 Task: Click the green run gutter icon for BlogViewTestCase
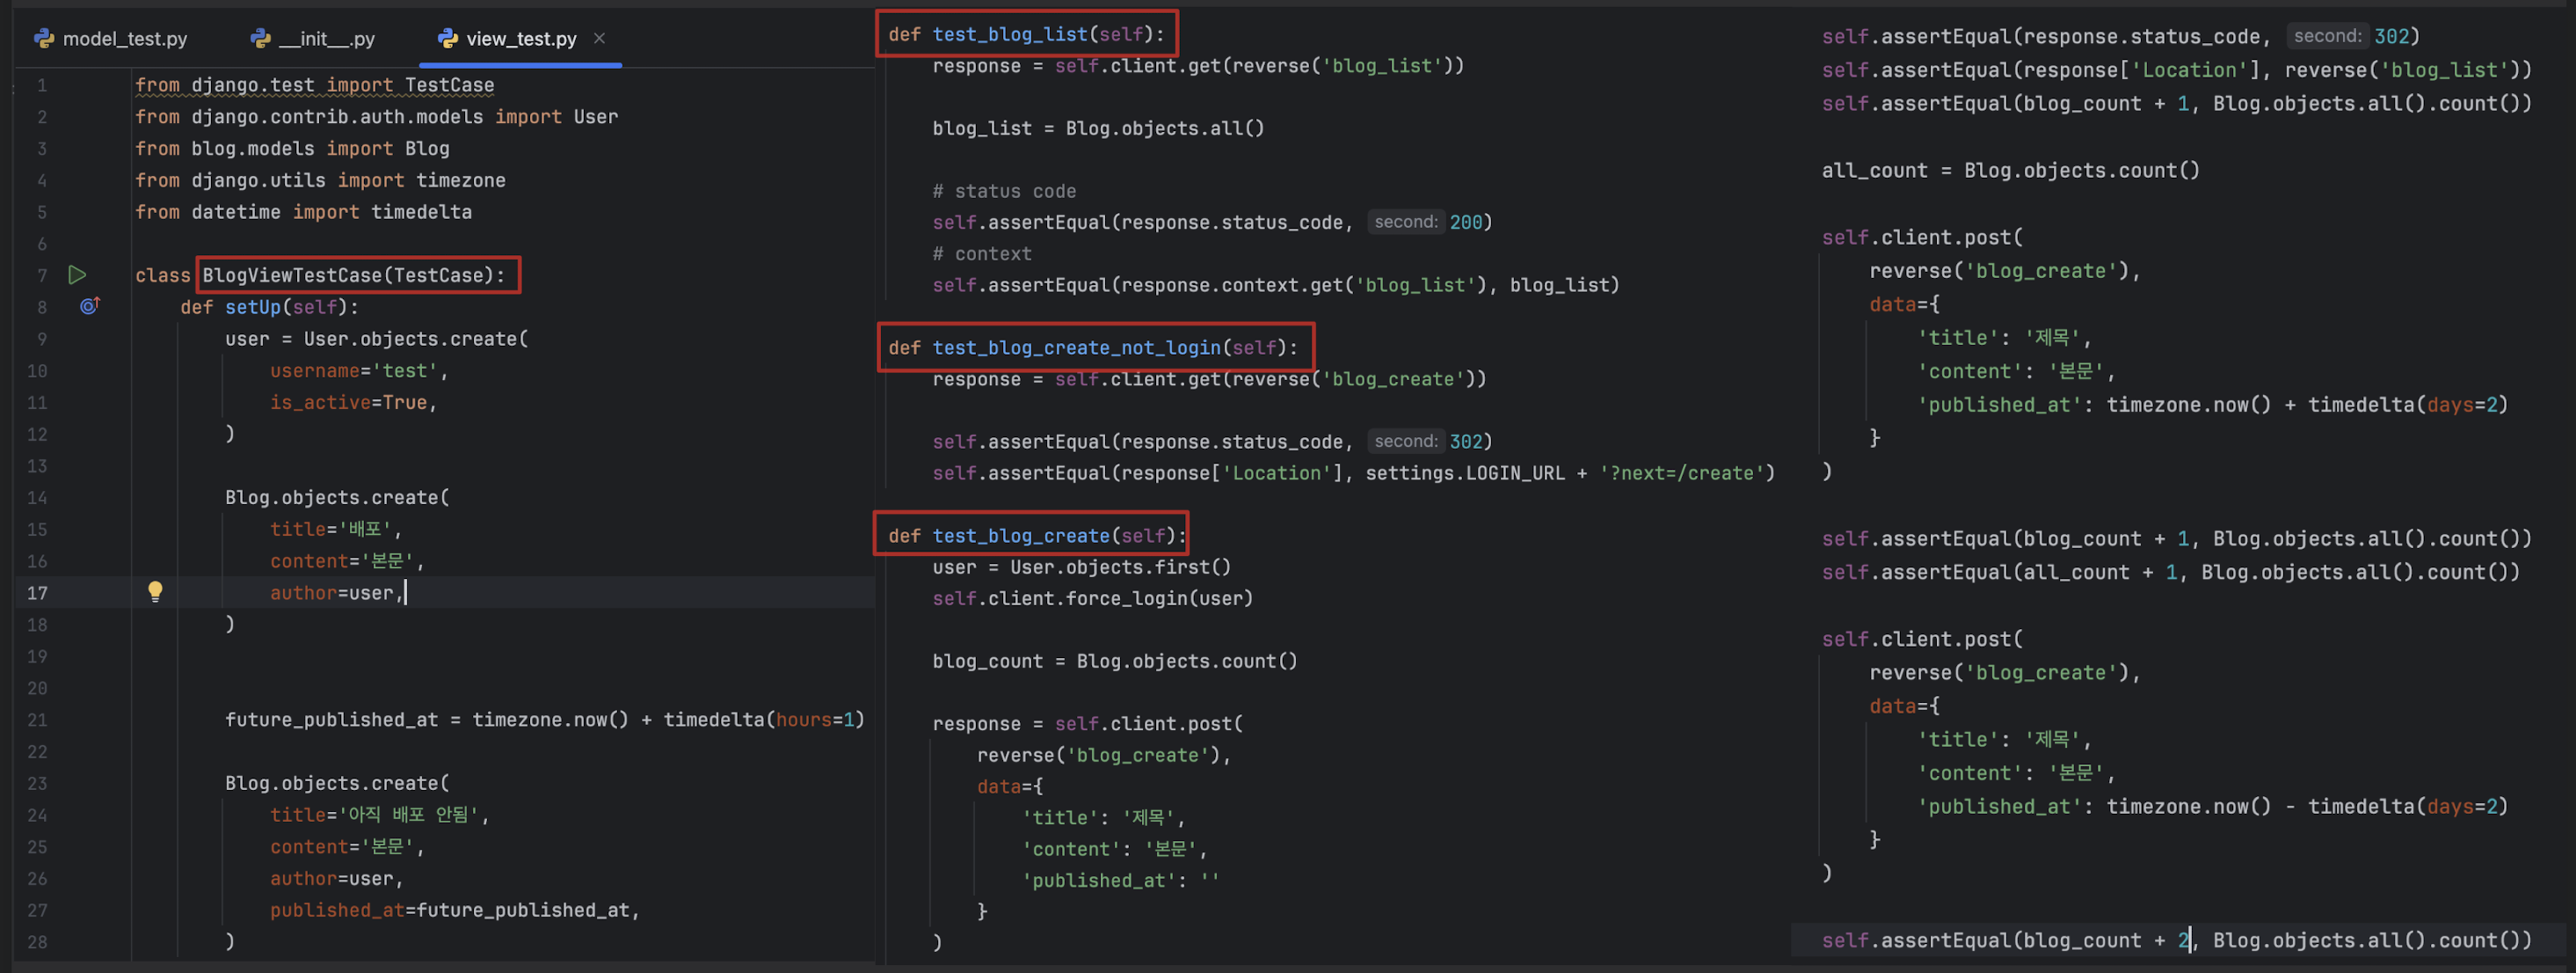tap(77, 275)
